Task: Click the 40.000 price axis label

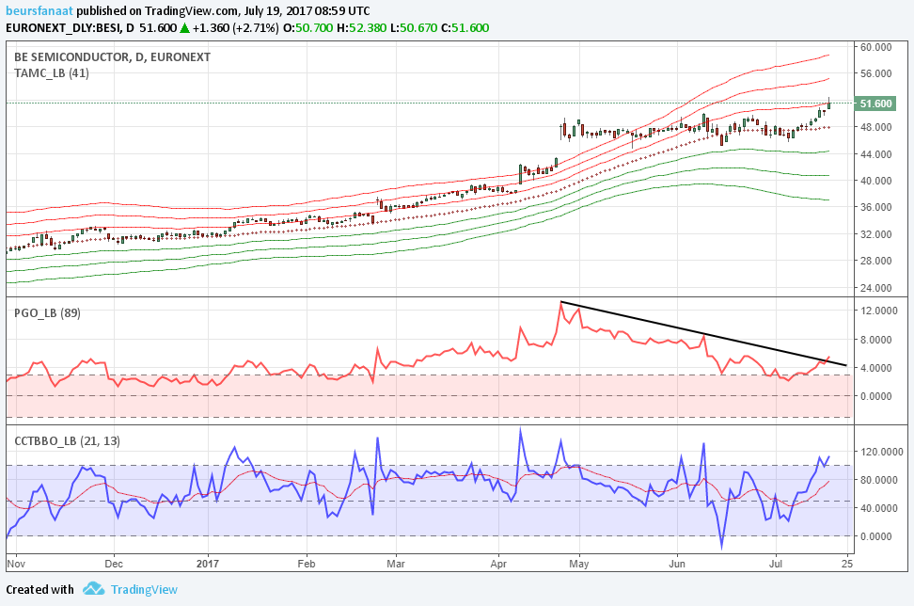Action: point(875,181)
